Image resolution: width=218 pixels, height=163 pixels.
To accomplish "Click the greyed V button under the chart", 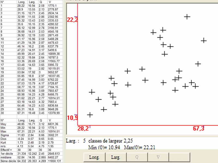I will tap(158, 157).
